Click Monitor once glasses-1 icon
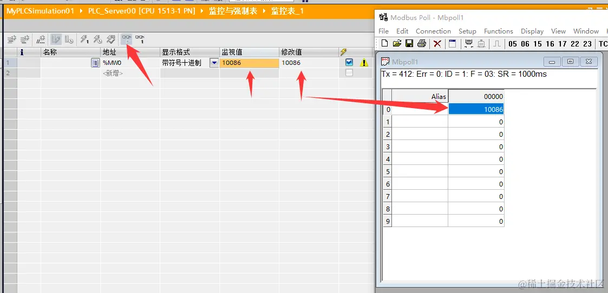 (140, 39)
